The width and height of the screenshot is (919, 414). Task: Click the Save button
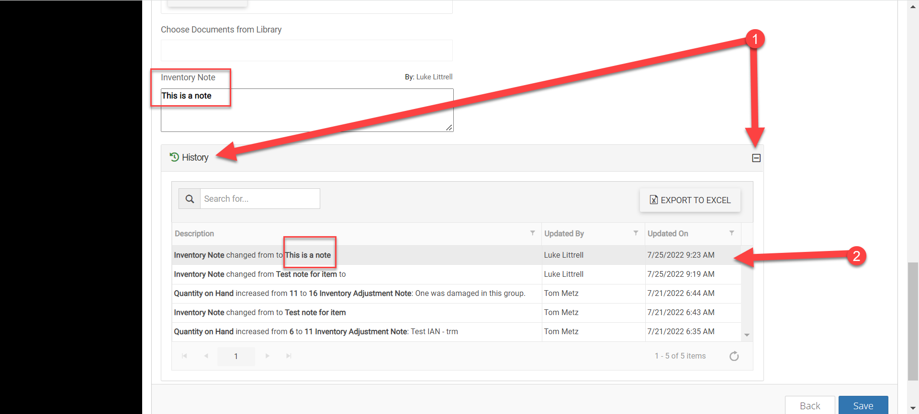[863, 405]
